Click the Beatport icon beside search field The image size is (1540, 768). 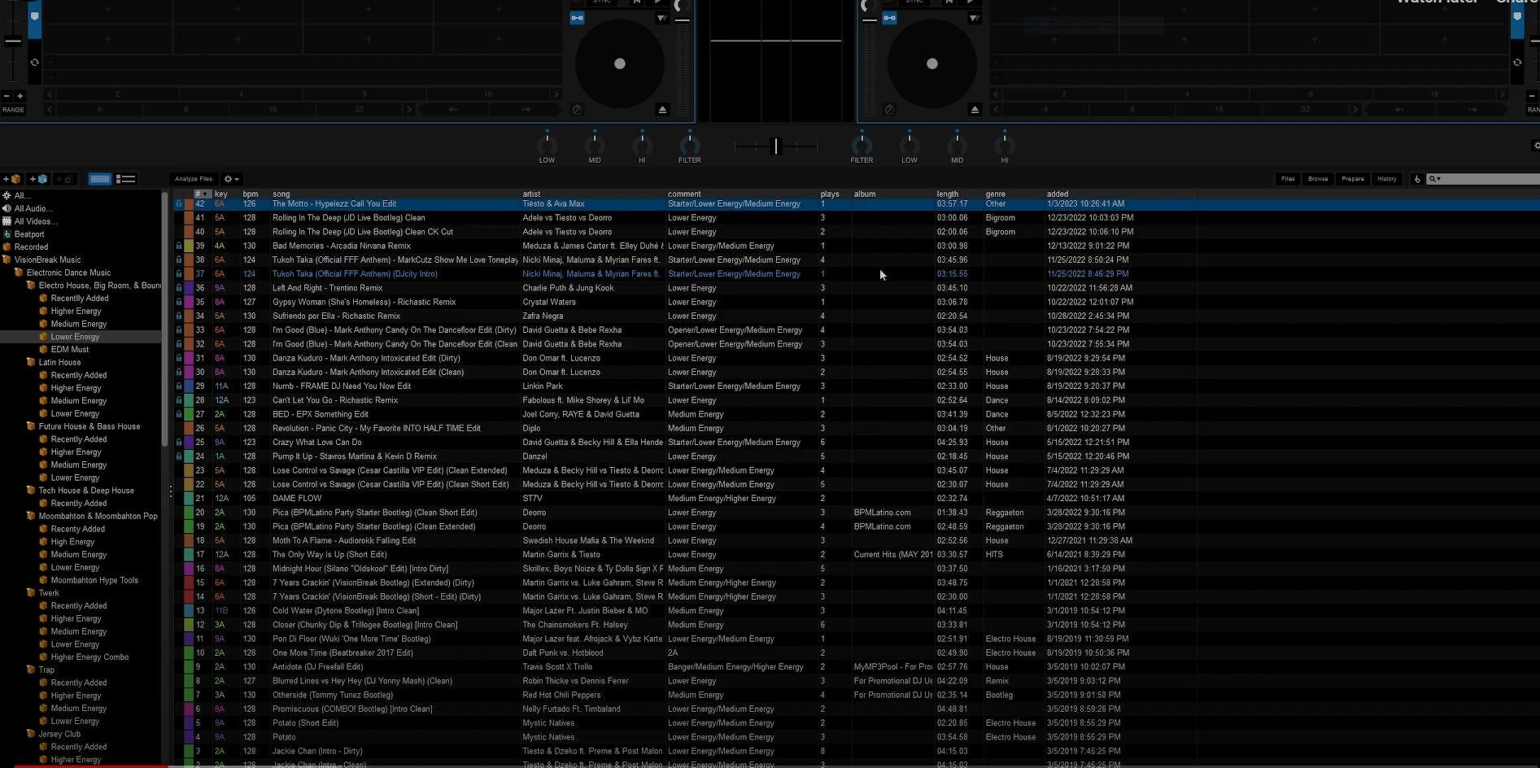point(1416,179)
